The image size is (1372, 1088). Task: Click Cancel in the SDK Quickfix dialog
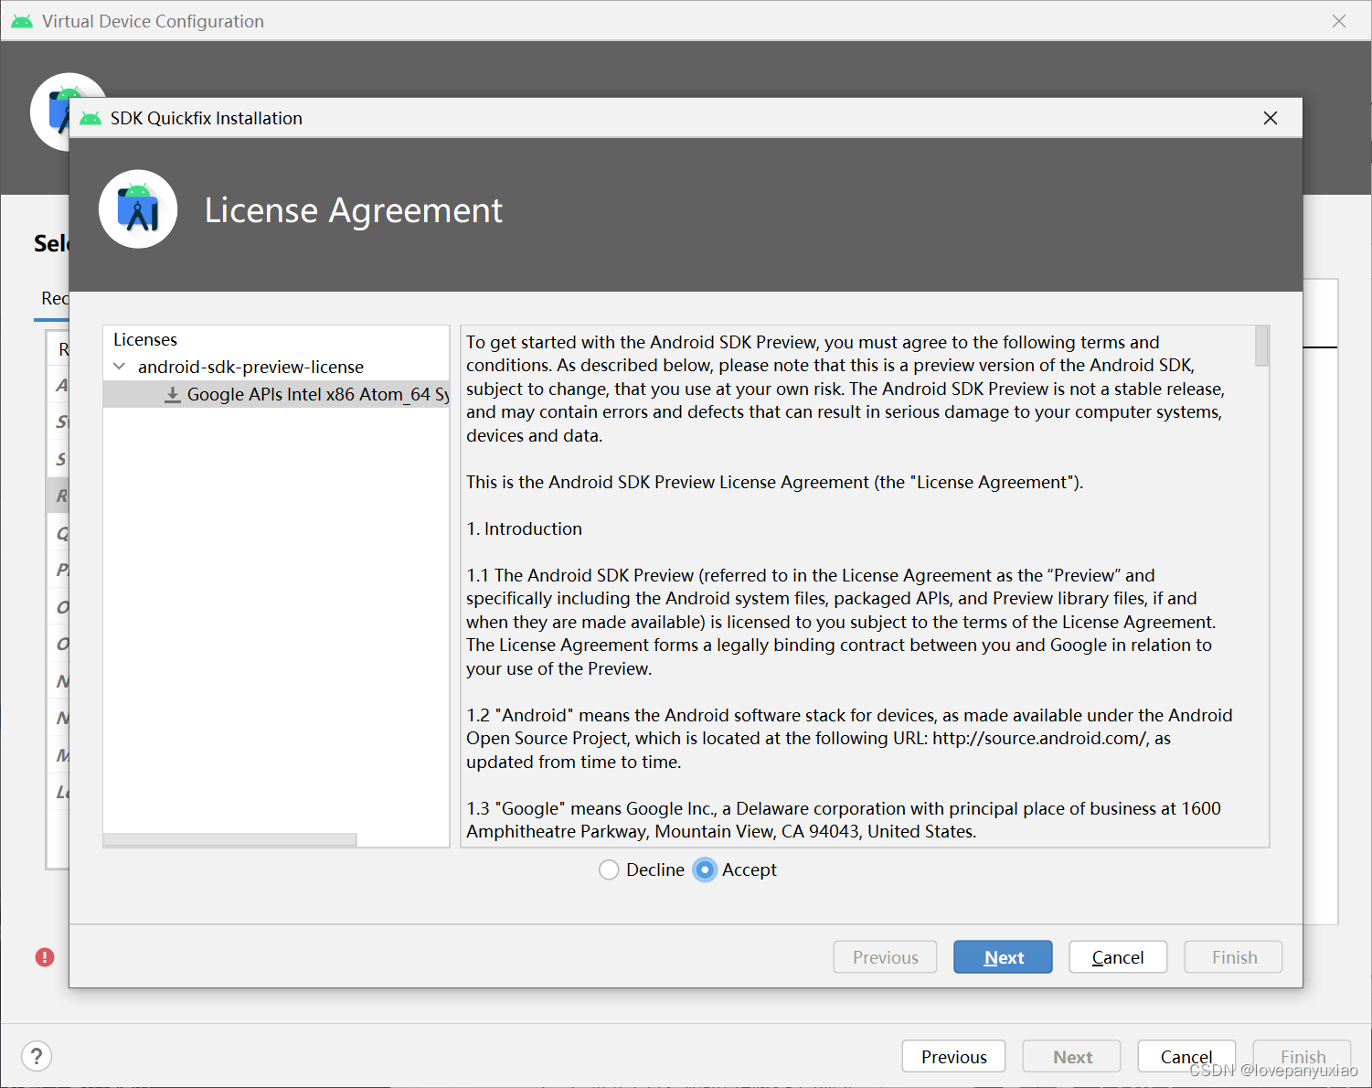(x=1118, y=957)
